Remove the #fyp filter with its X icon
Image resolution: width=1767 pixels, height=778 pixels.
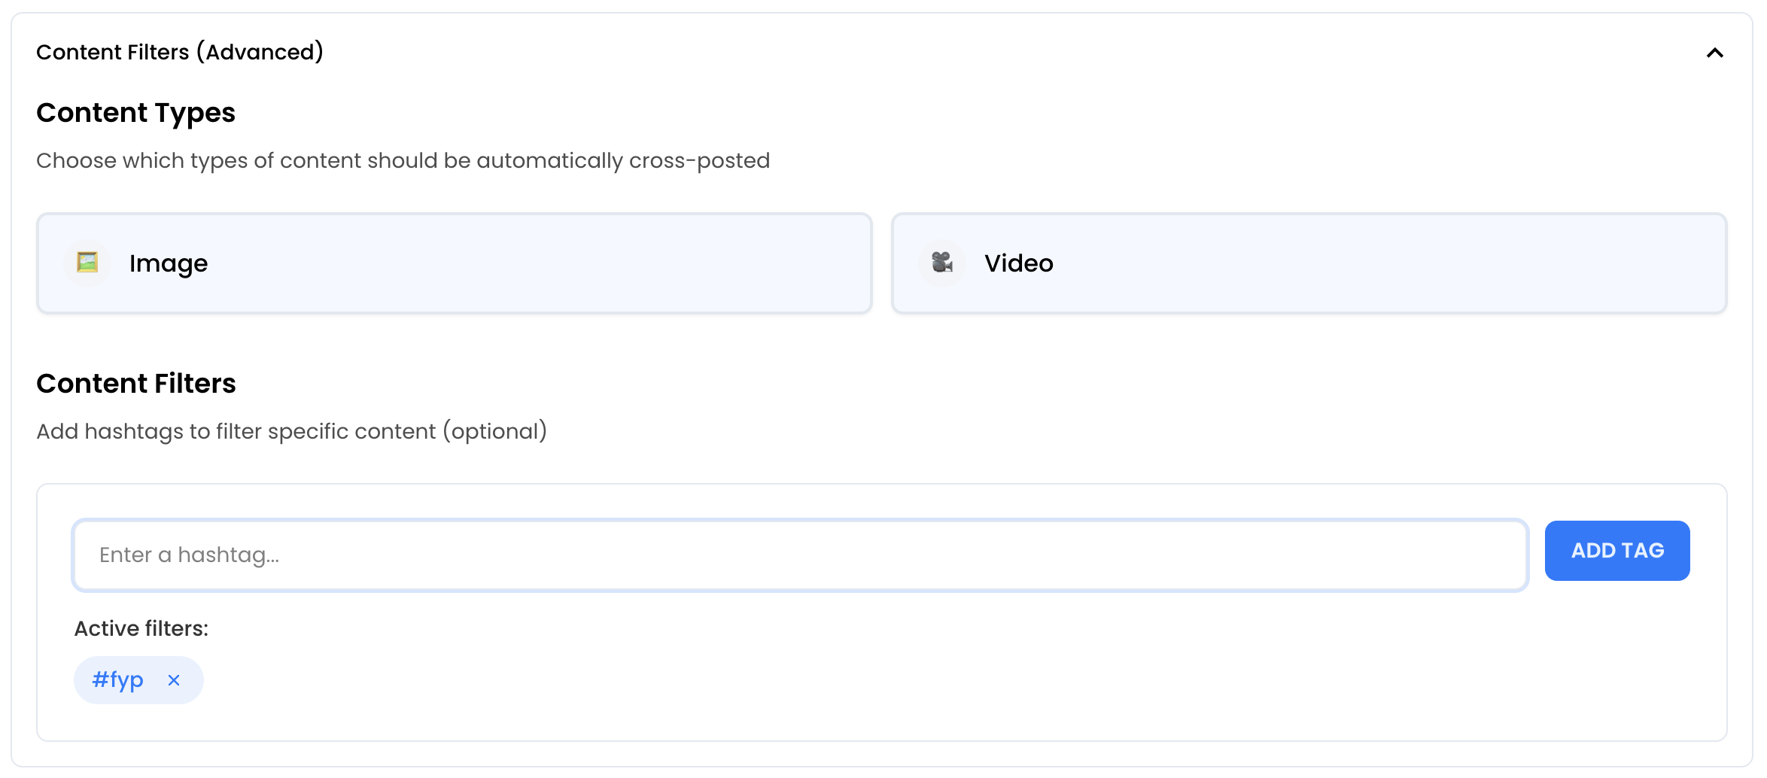click(x=174, y=680)
